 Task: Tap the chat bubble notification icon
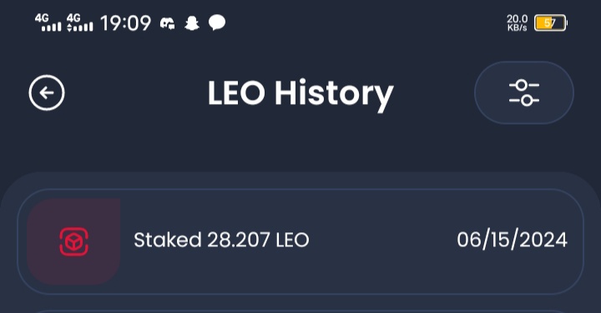click(x=217, y=23)
